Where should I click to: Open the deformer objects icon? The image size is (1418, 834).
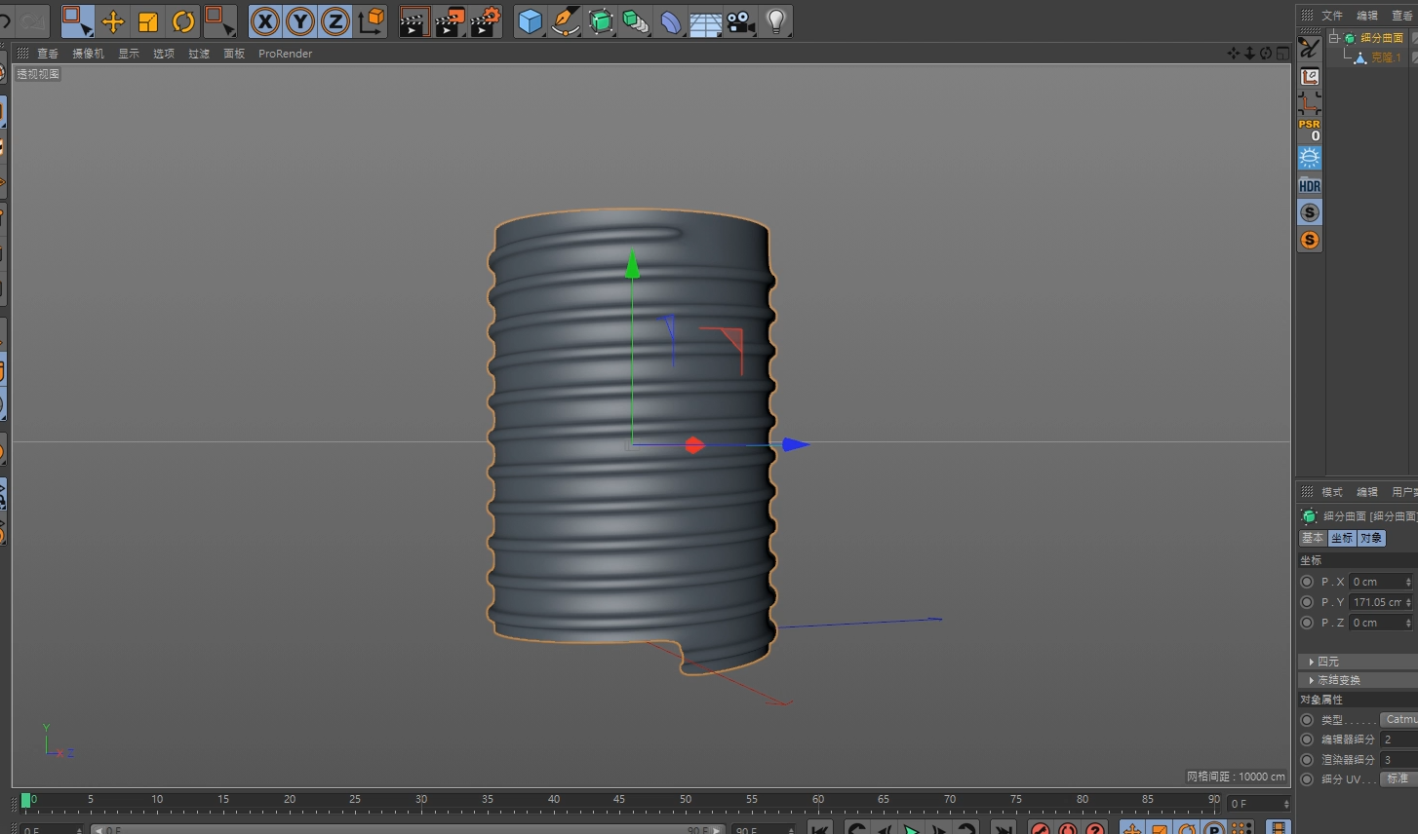click(671, 20)
